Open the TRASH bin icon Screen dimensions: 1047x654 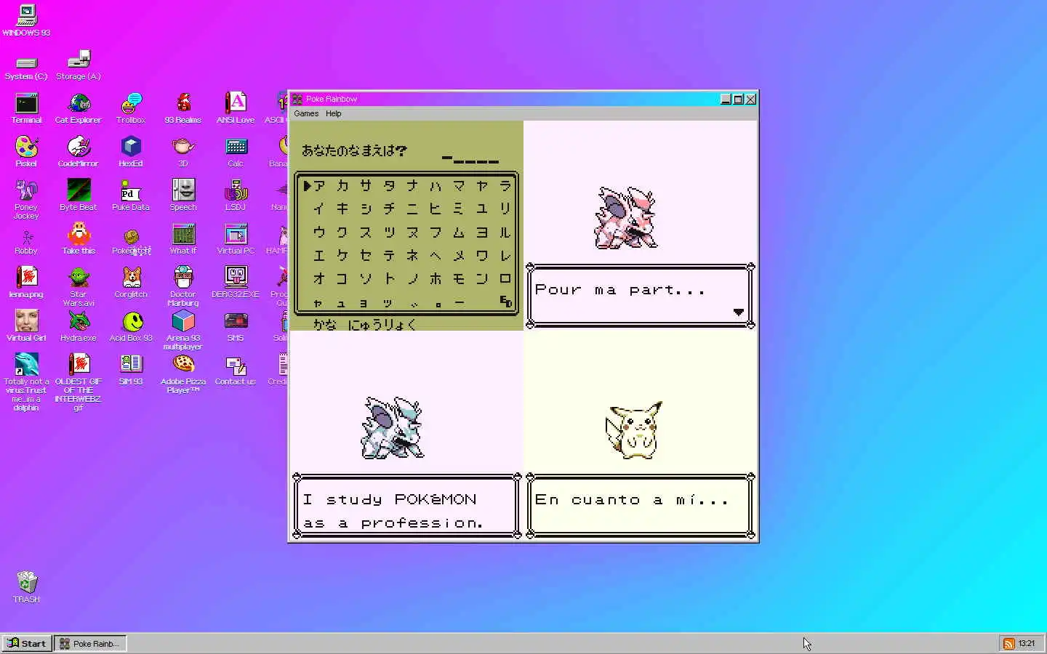pos(26,588)
